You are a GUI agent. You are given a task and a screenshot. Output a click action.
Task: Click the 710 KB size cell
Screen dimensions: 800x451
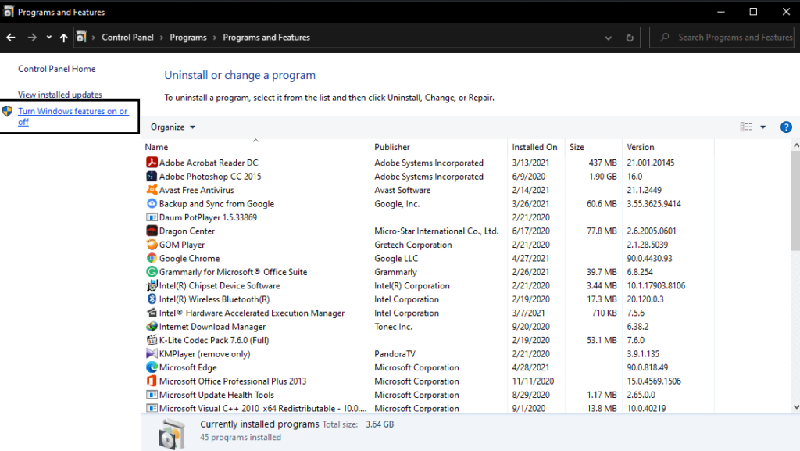(604, 313)
